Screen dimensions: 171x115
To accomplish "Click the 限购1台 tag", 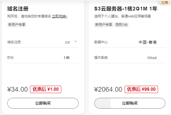I will point(122,24).
